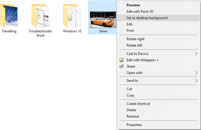Click the Notepad++ icon in context menu
Image resolution: width=201 pixels, height=130 pixels.
122,60
